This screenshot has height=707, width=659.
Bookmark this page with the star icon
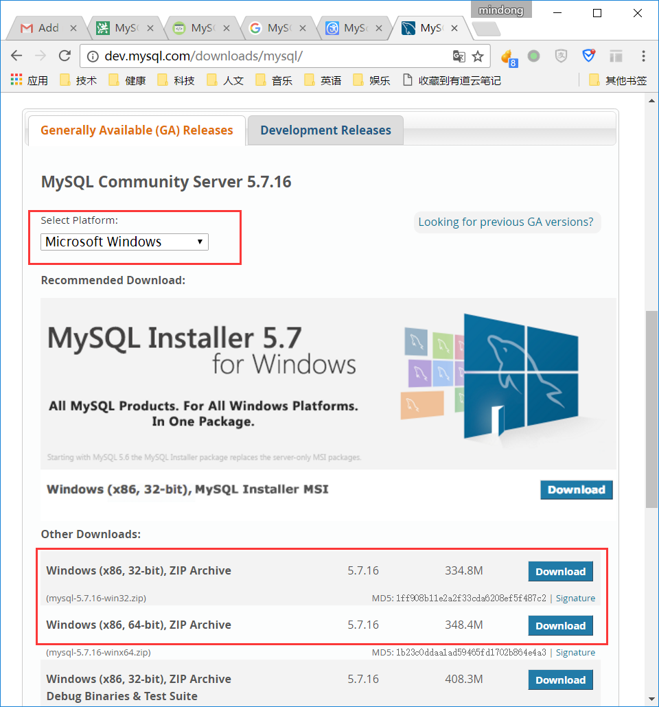tap(478, 56)
